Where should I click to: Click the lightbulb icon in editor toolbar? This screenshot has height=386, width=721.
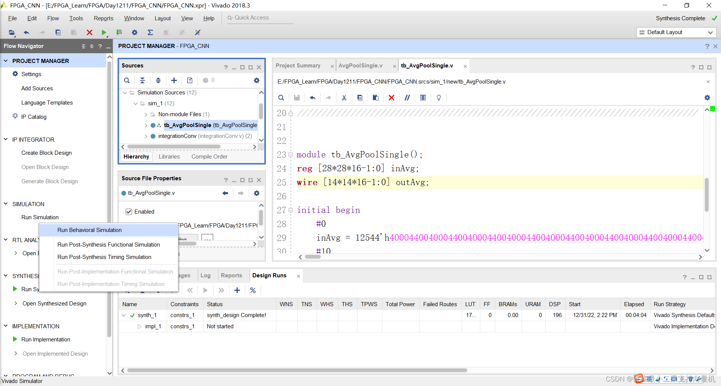click(439, 98)
